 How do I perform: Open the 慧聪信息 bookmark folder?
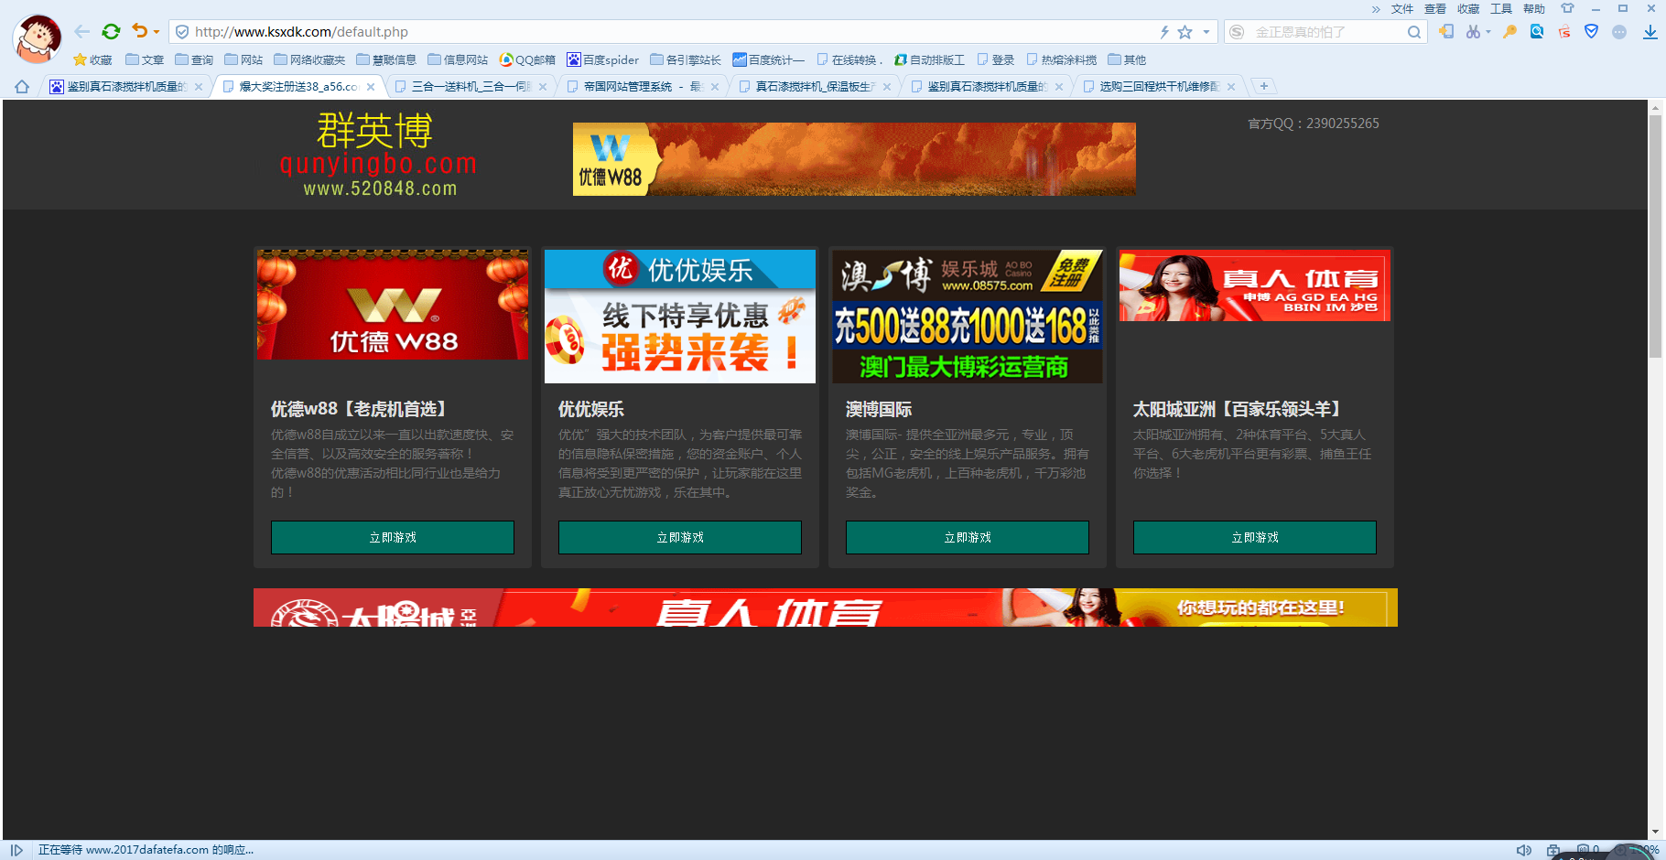pyautogui.click(x=386, y=59)
